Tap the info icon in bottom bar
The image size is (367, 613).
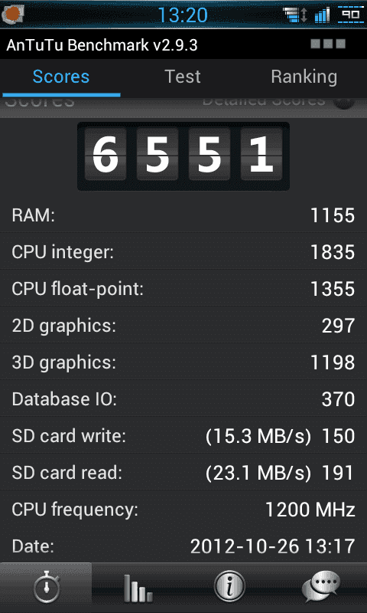[x=229, y=587]
